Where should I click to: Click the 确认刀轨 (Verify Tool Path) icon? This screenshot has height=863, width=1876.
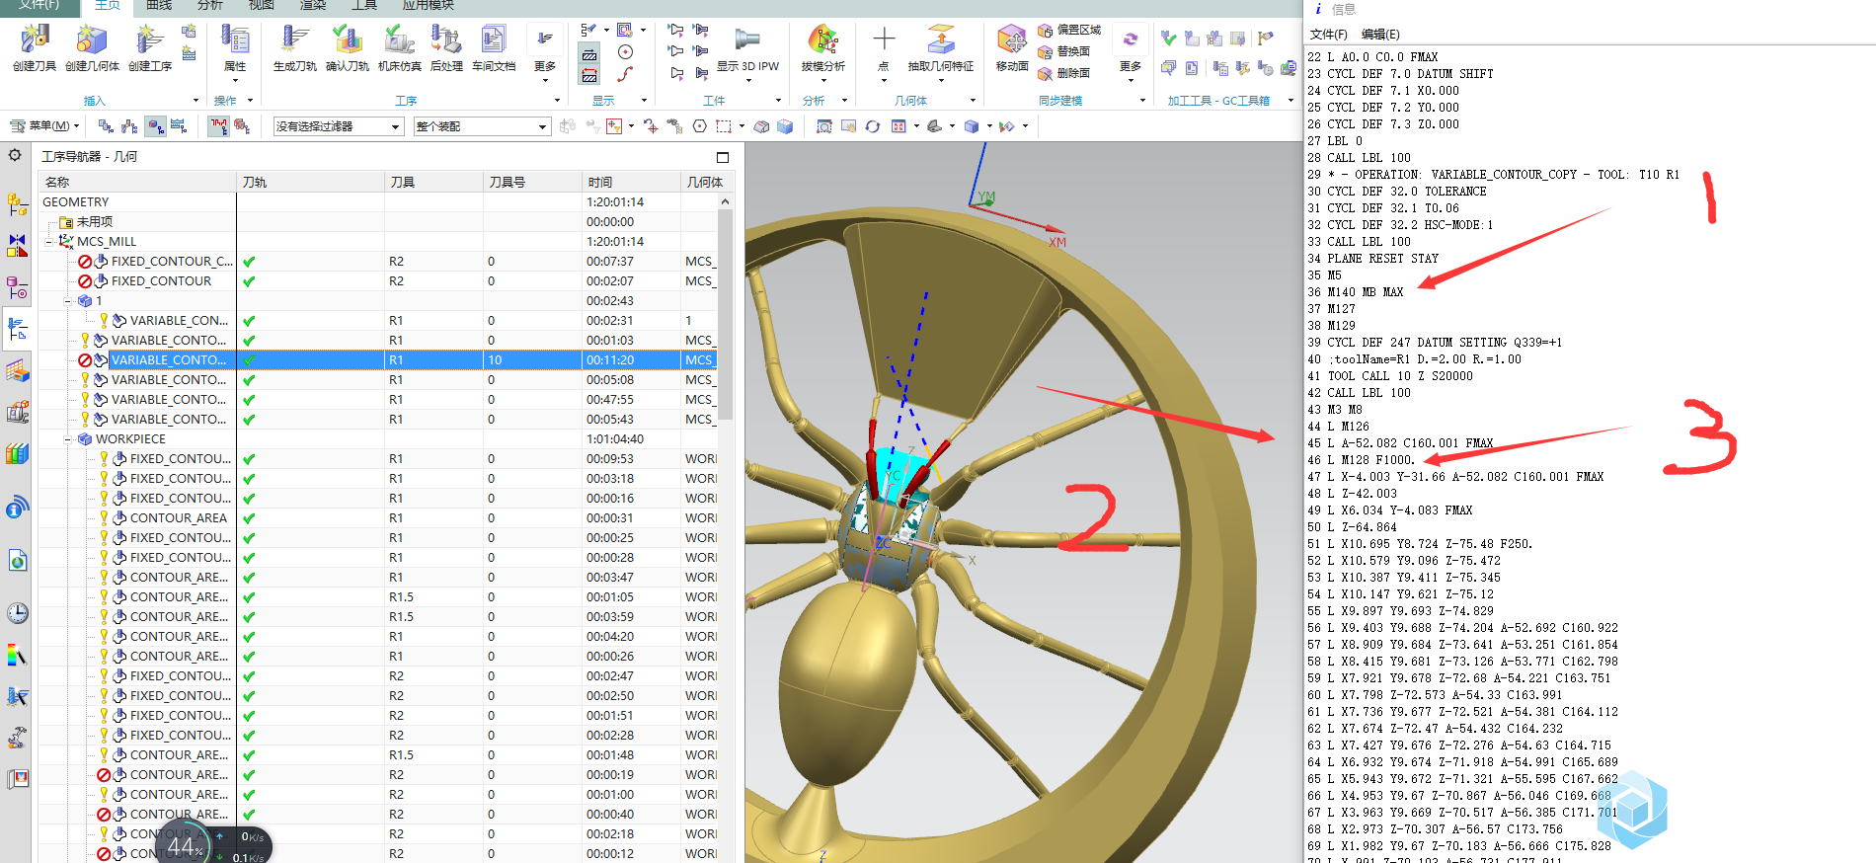tap(348, 39)
